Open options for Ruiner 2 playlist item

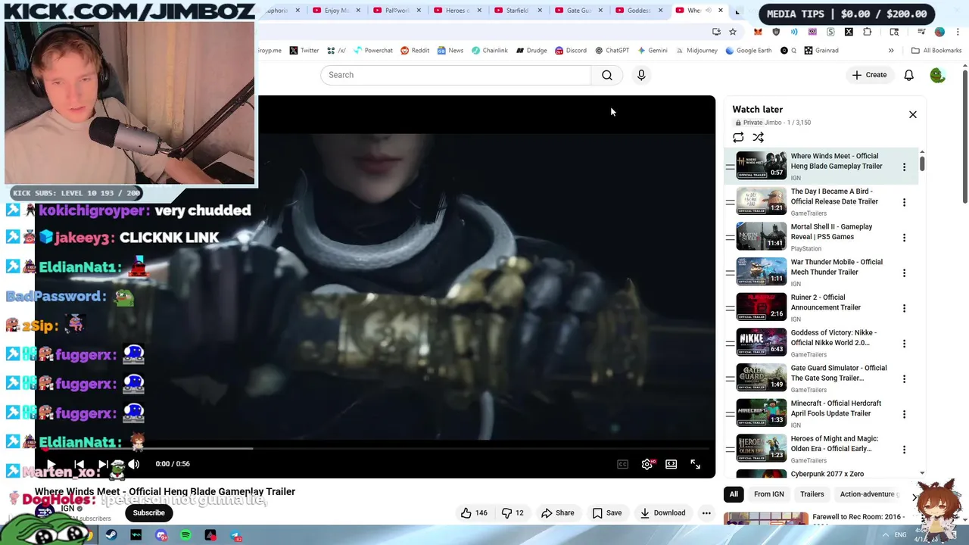point(904,308)
